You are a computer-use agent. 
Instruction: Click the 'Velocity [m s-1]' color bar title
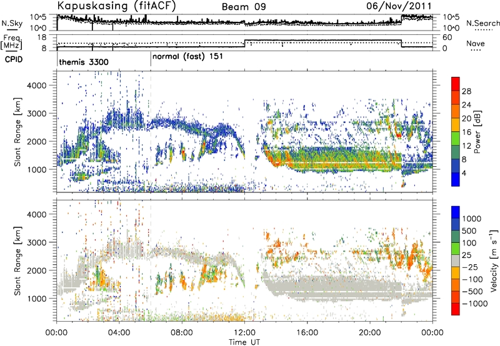(x=494, y=260)
